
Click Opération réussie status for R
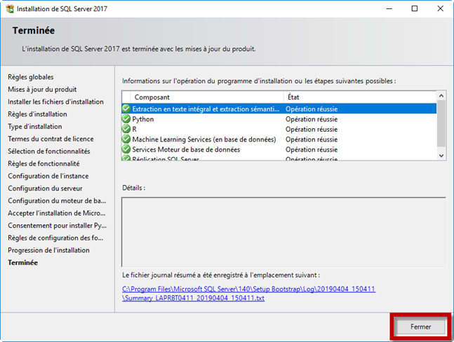[312, 129]
